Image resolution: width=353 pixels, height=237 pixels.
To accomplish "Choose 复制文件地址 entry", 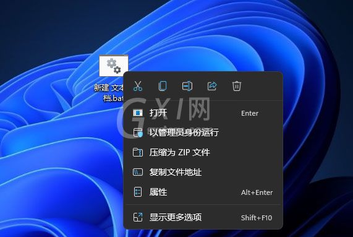I will coord(203,173).
